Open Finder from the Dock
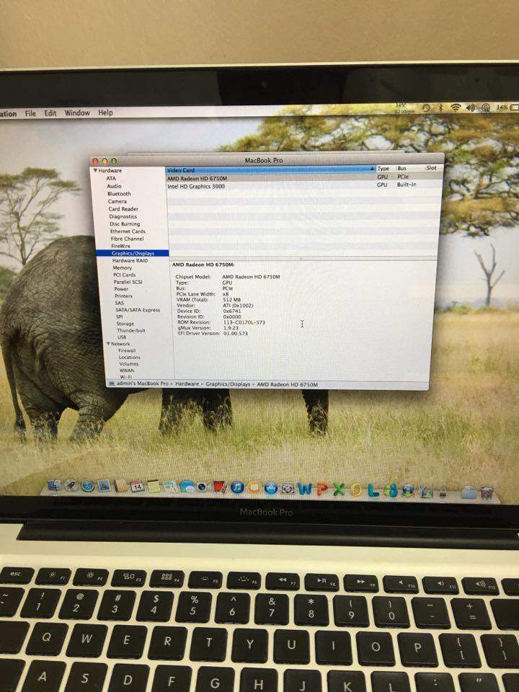Image resolution: width=519 pixels, height=692 pixels. tap(55, 485)
